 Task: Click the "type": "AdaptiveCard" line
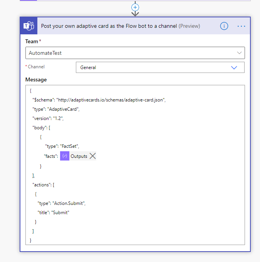[x=56, y=109]
